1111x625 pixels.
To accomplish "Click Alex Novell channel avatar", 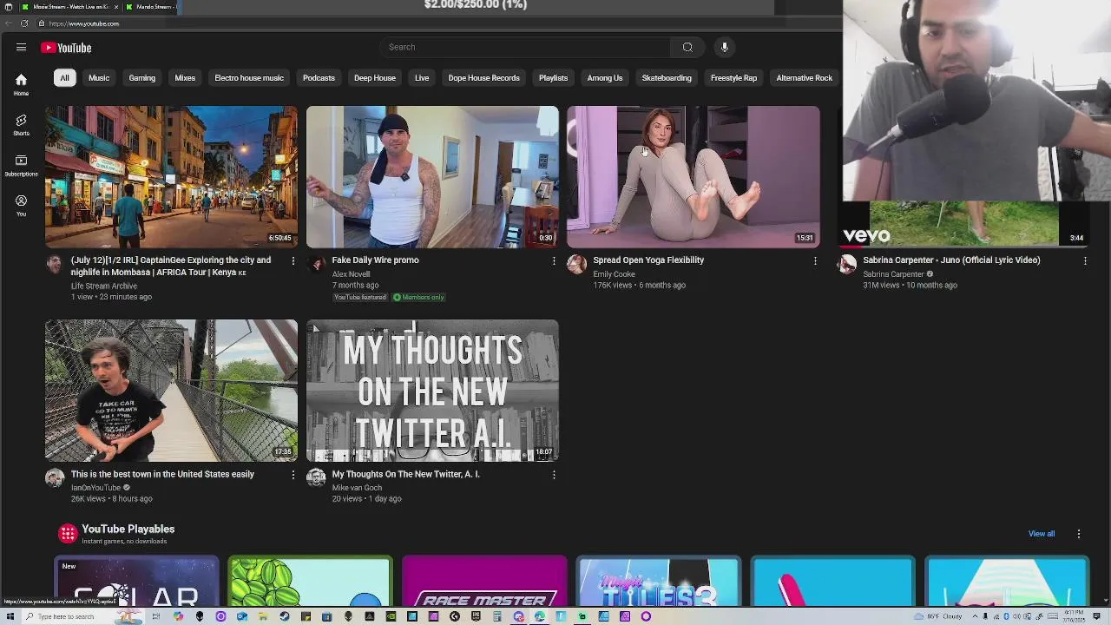I will click(316, 264).
